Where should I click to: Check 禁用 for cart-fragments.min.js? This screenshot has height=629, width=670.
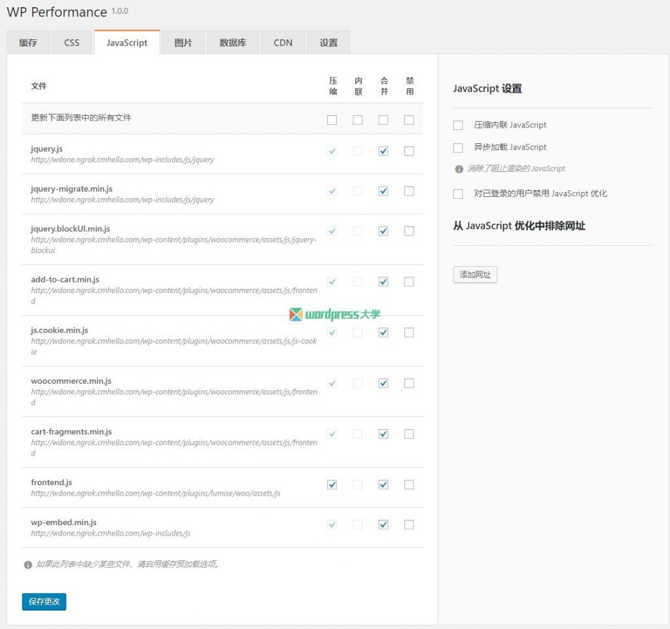click(x=409, y=434)
